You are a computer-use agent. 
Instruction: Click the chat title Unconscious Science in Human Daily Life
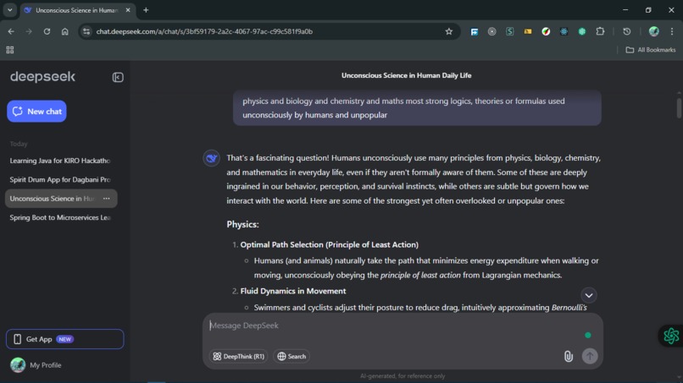407,75
